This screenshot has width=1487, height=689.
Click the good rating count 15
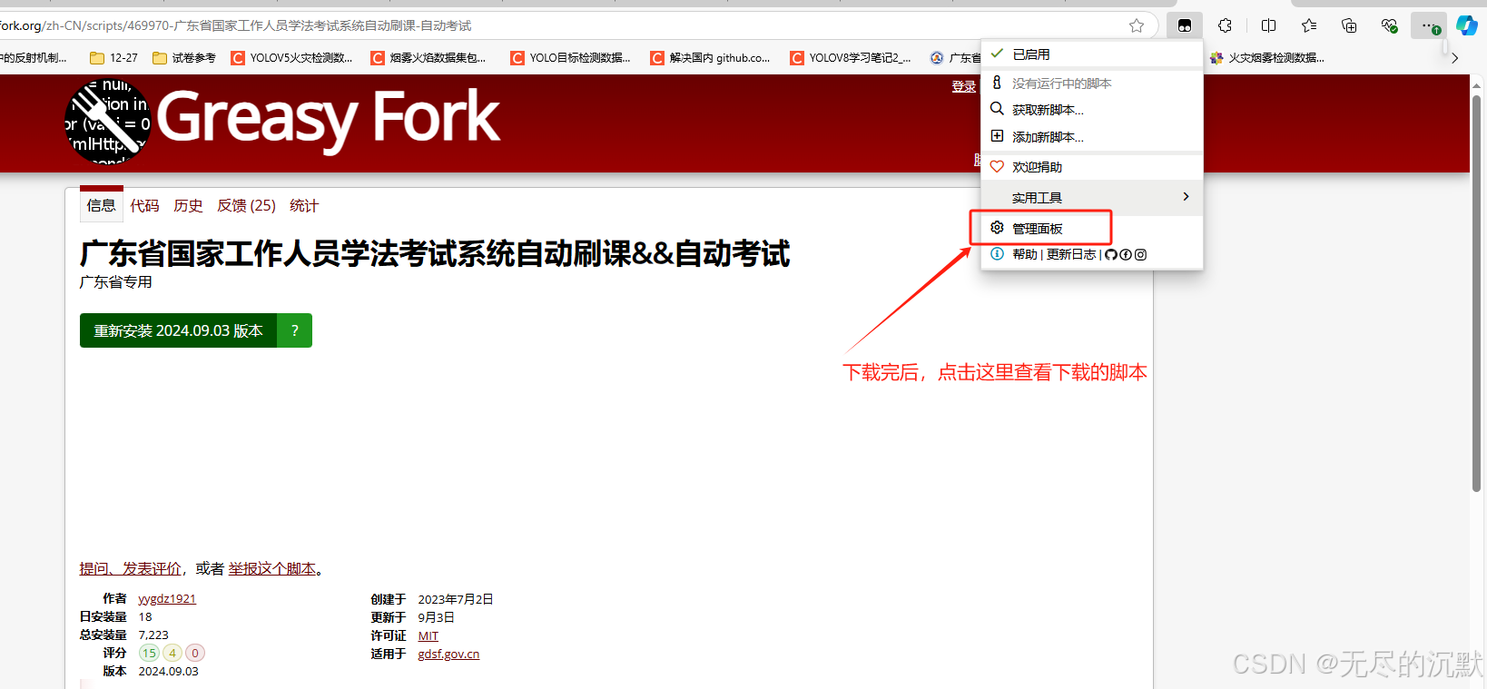coord(149,653)
